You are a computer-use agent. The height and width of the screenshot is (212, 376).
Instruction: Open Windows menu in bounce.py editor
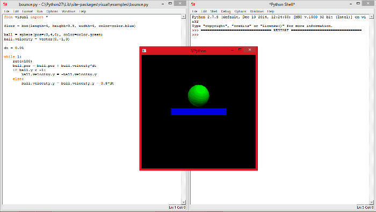click(68, 11)
